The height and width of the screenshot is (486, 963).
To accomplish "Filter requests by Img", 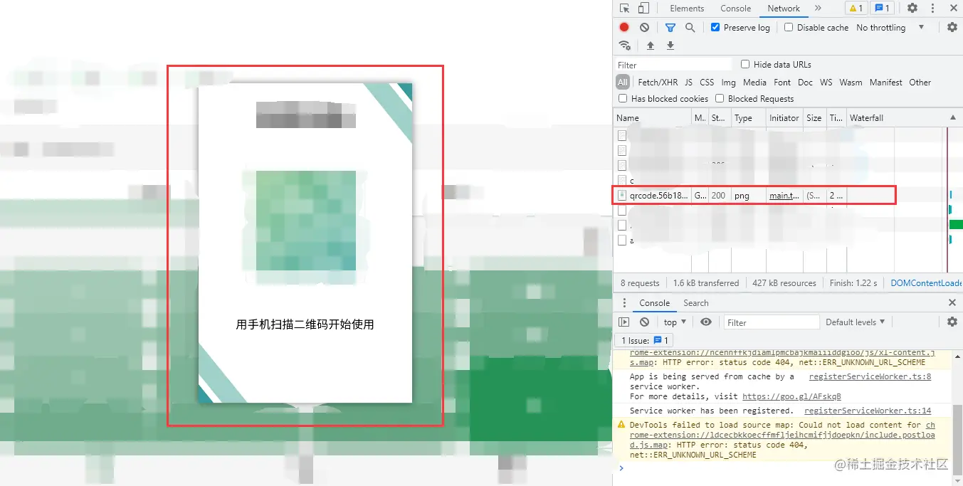I will [729, 82].
